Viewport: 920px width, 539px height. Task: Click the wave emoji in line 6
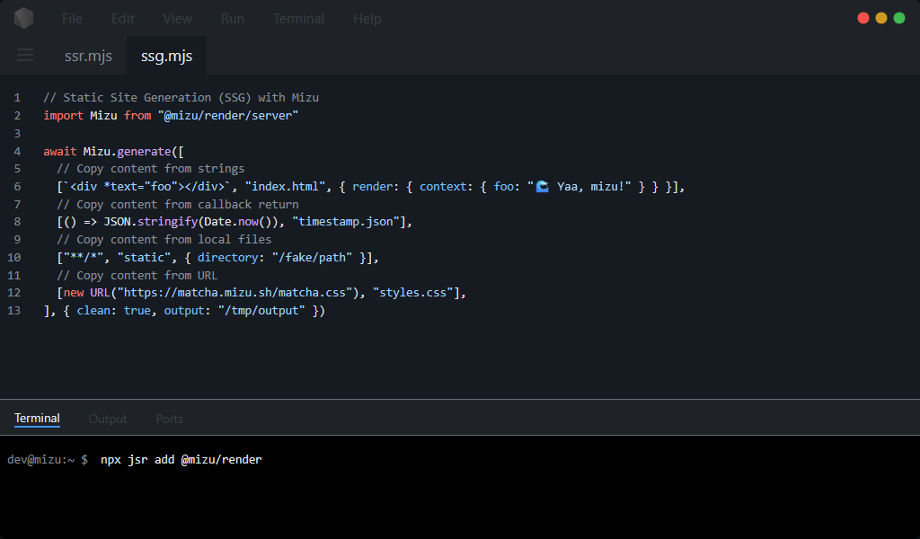pos(543,187)
